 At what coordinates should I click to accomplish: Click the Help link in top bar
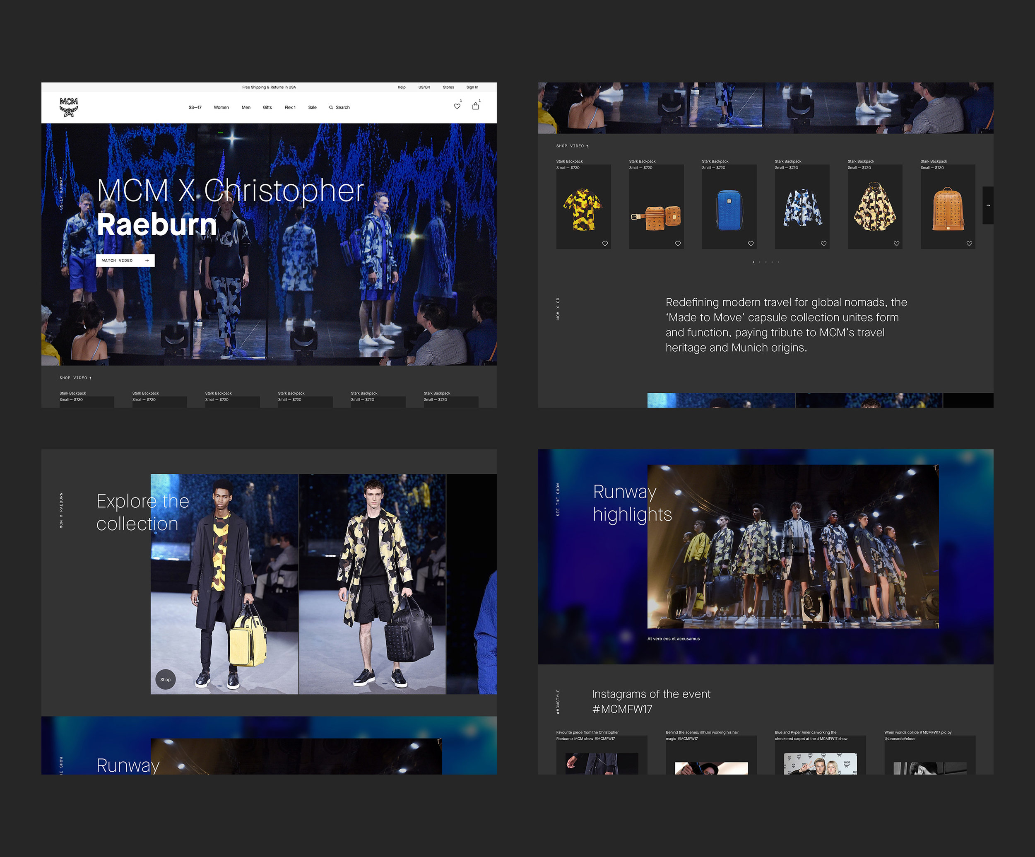tap(402, 87)
